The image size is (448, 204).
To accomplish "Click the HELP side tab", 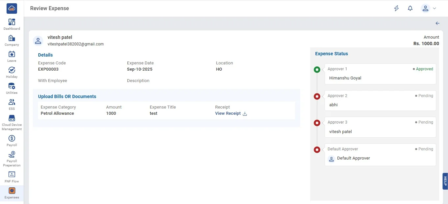I will point(445,181).
